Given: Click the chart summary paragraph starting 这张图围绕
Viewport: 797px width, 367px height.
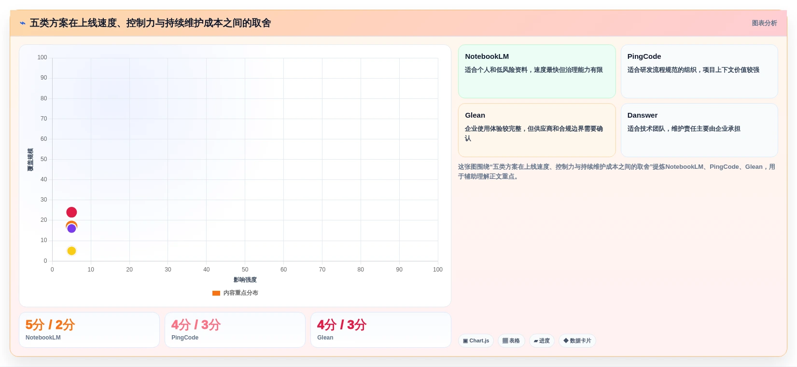Looking at the screenshot, I should point(617,172).
